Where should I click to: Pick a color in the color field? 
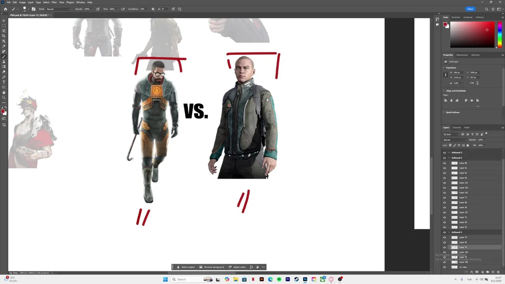point(472,35)
